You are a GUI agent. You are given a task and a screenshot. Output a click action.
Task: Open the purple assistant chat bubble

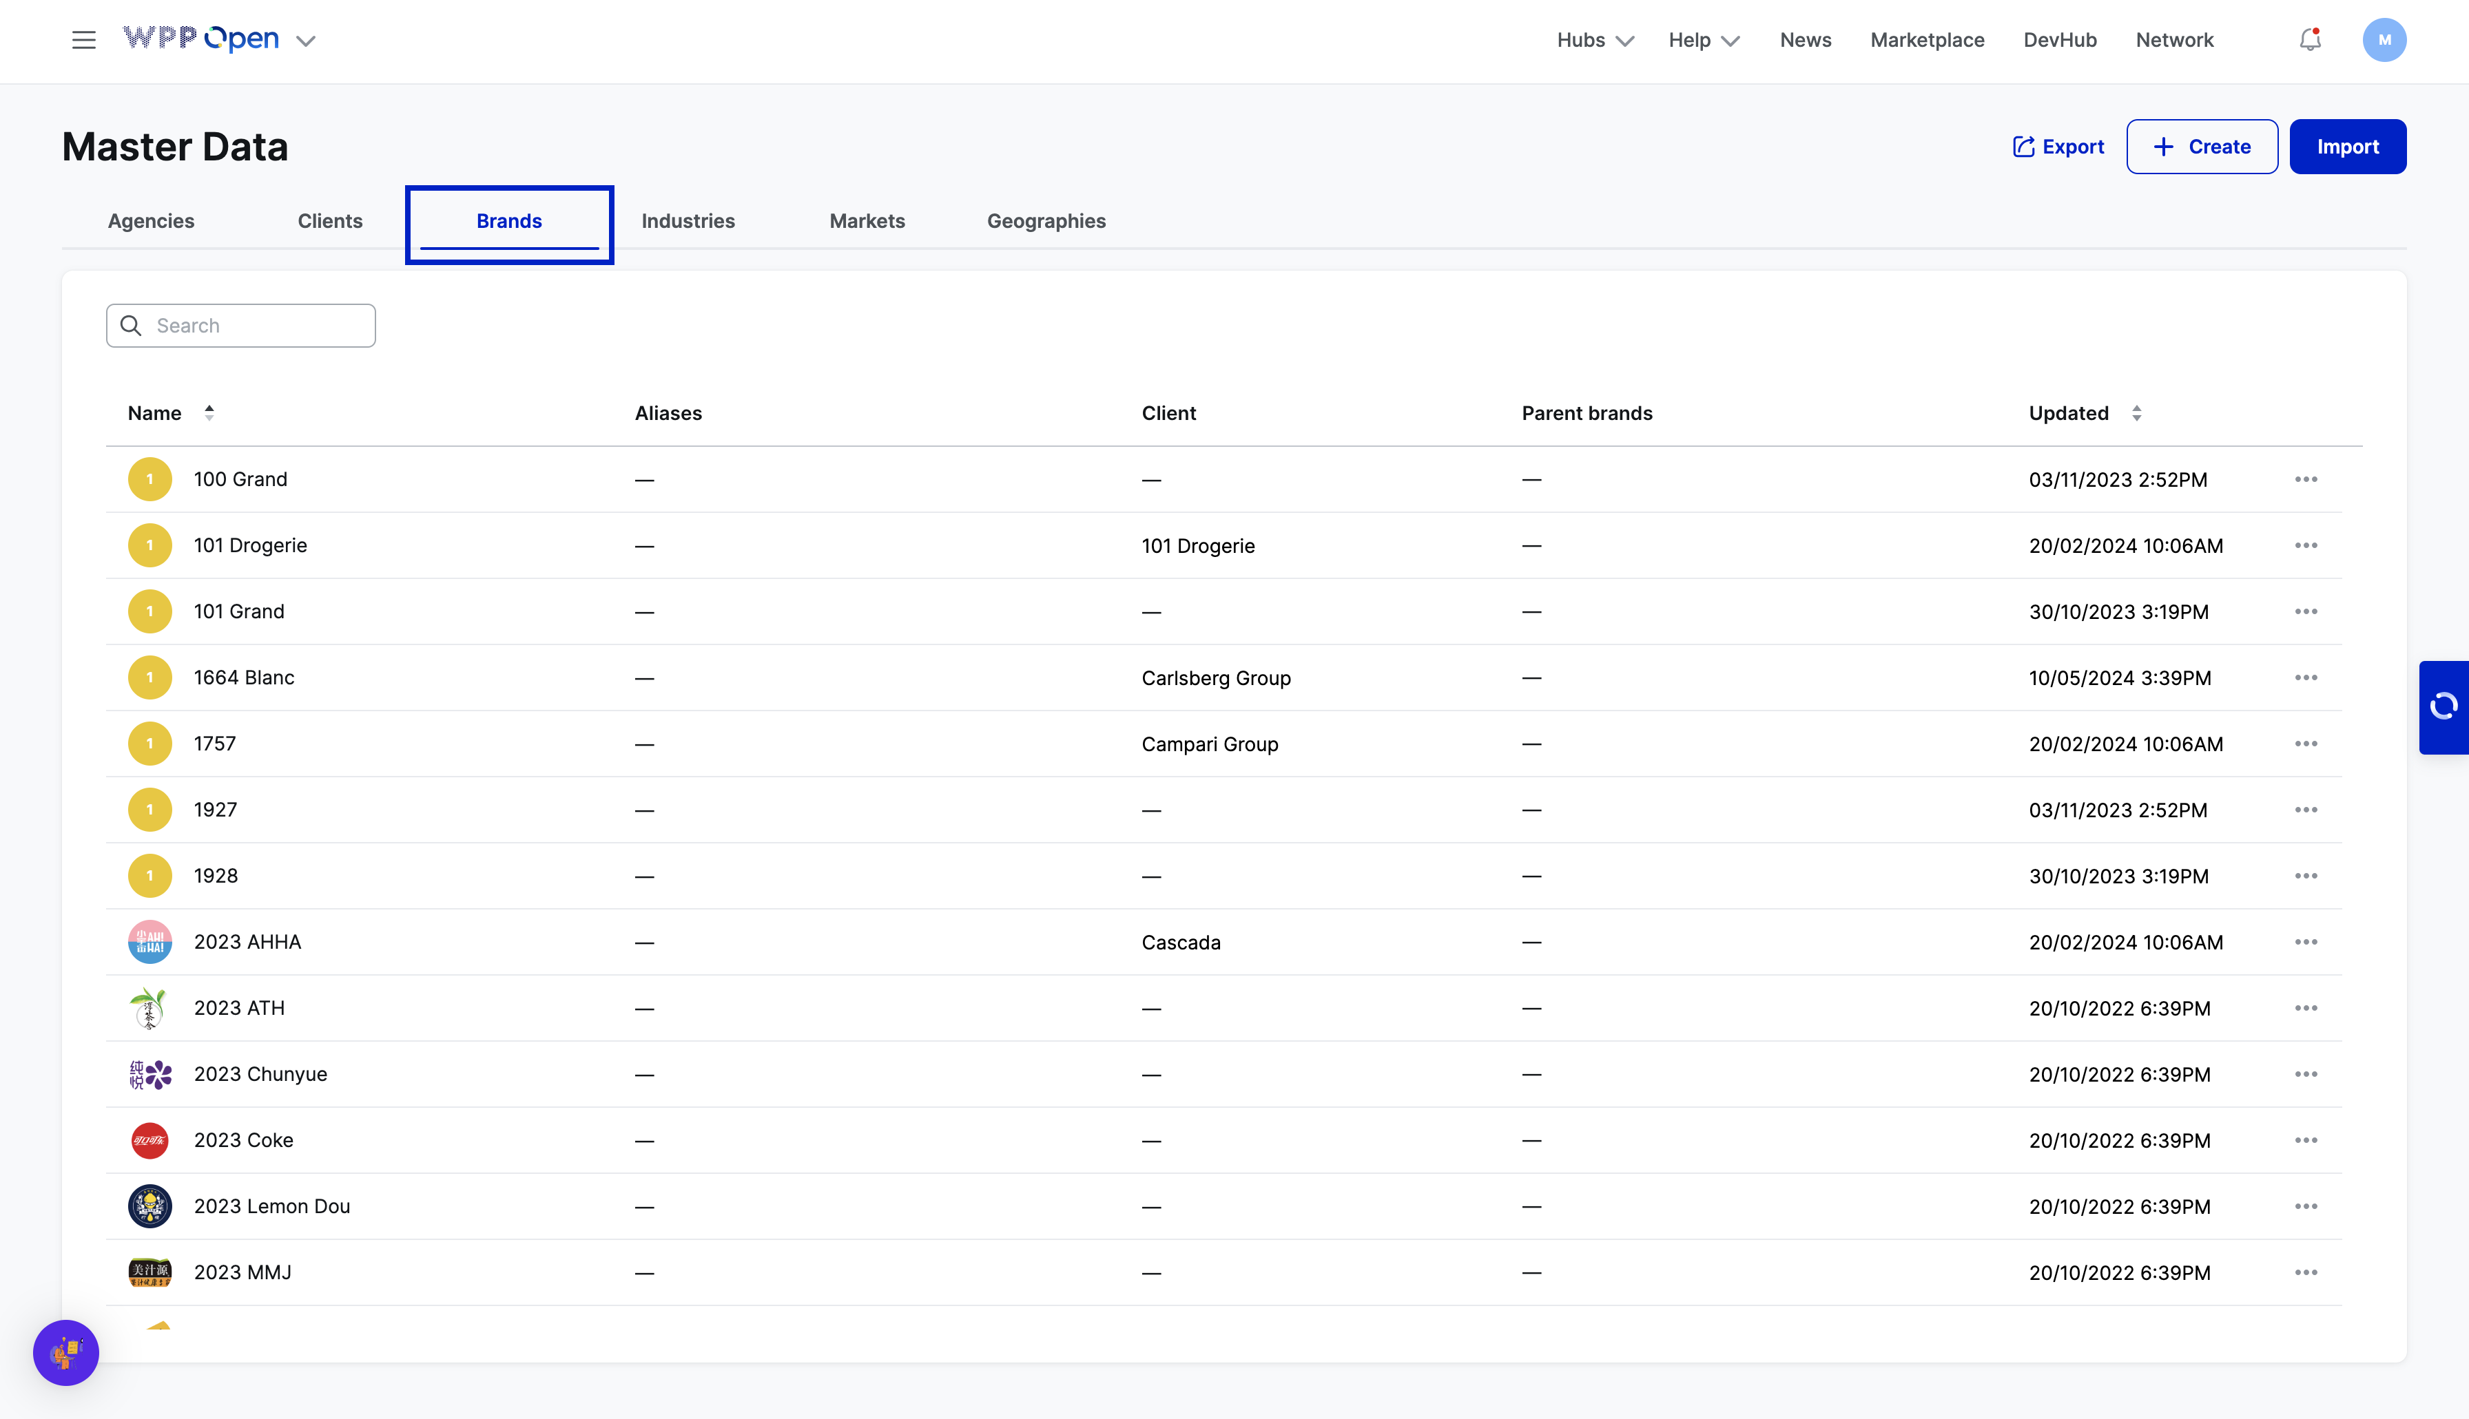click(x=66, y=1352)
